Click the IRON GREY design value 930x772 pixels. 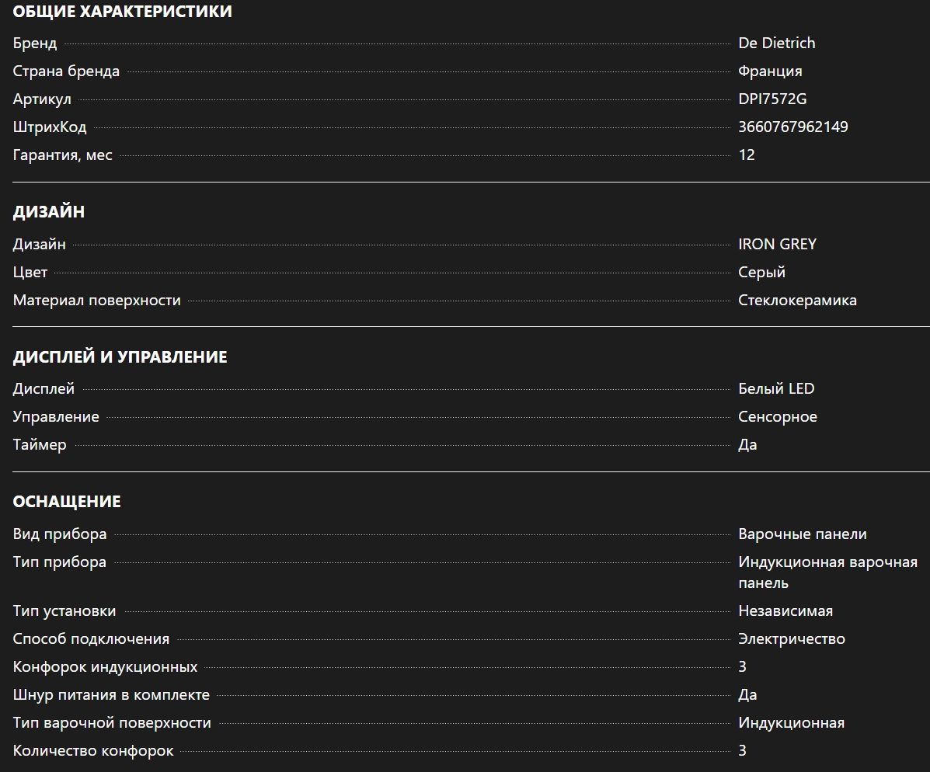(x=777, y=245)
